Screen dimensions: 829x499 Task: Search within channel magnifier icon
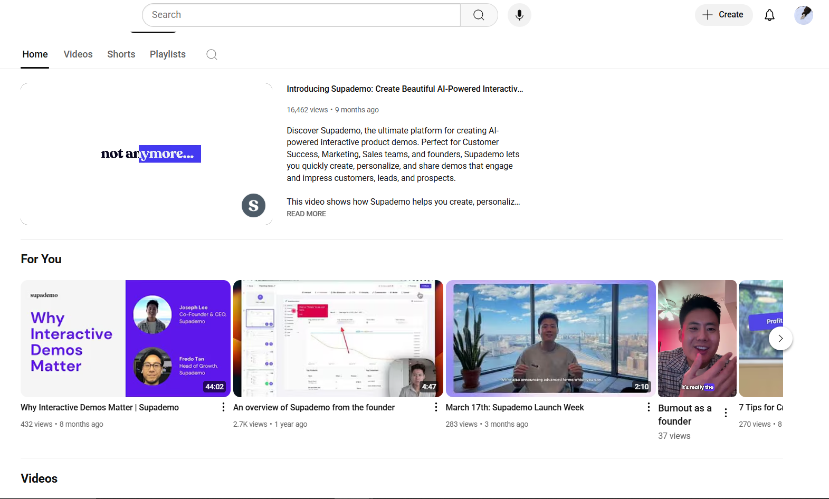212,54
